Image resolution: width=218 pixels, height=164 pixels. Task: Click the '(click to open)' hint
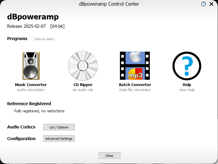[44, 39]
